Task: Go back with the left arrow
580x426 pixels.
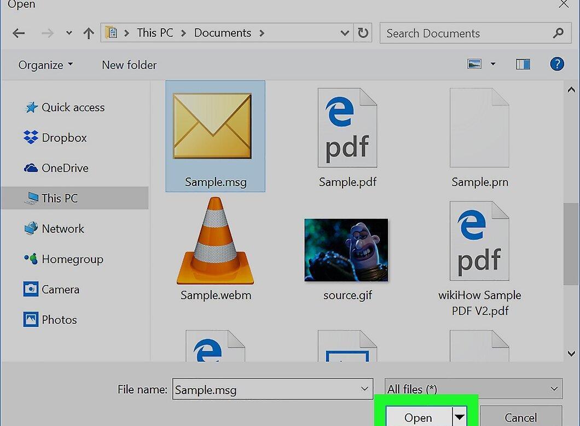Action: coord(19,33)
